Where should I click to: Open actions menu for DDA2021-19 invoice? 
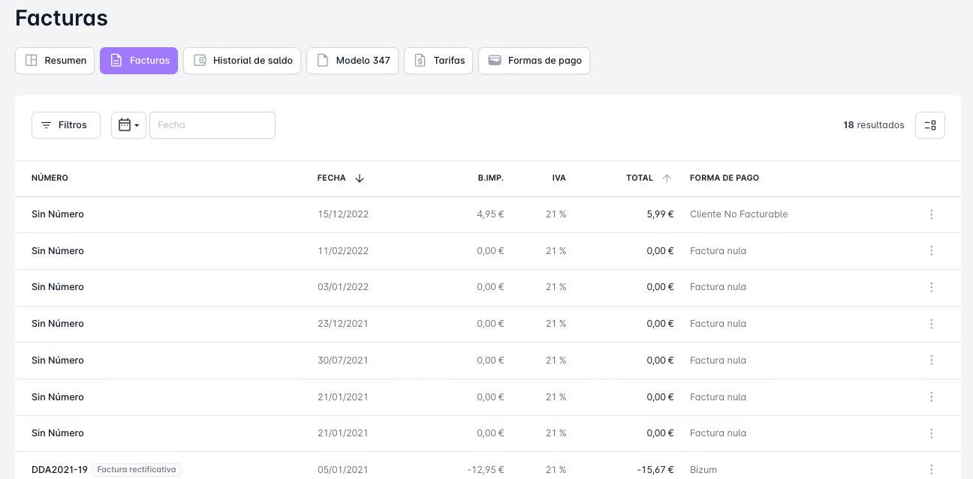931,469
